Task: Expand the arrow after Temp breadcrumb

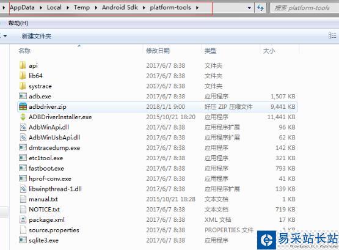Action: point(96,8)
